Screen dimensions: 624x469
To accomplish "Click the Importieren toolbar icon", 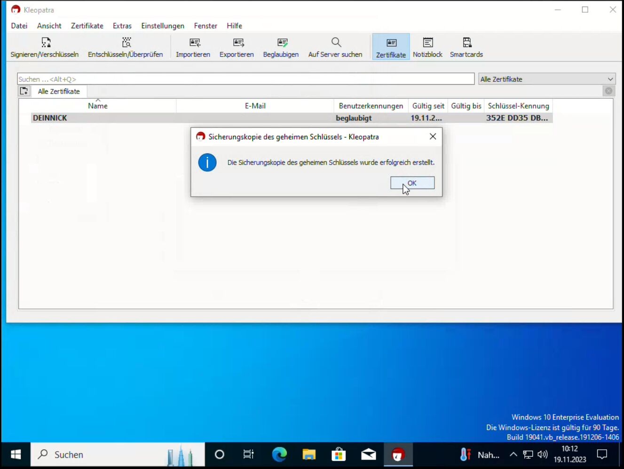I will click(193, 48).
